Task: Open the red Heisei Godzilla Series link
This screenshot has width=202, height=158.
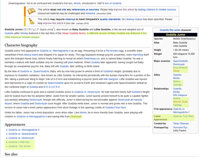Action: [x=74, y=33]
